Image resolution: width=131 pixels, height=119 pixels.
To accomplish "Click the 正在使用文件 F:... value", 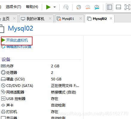I will [65, 86].
